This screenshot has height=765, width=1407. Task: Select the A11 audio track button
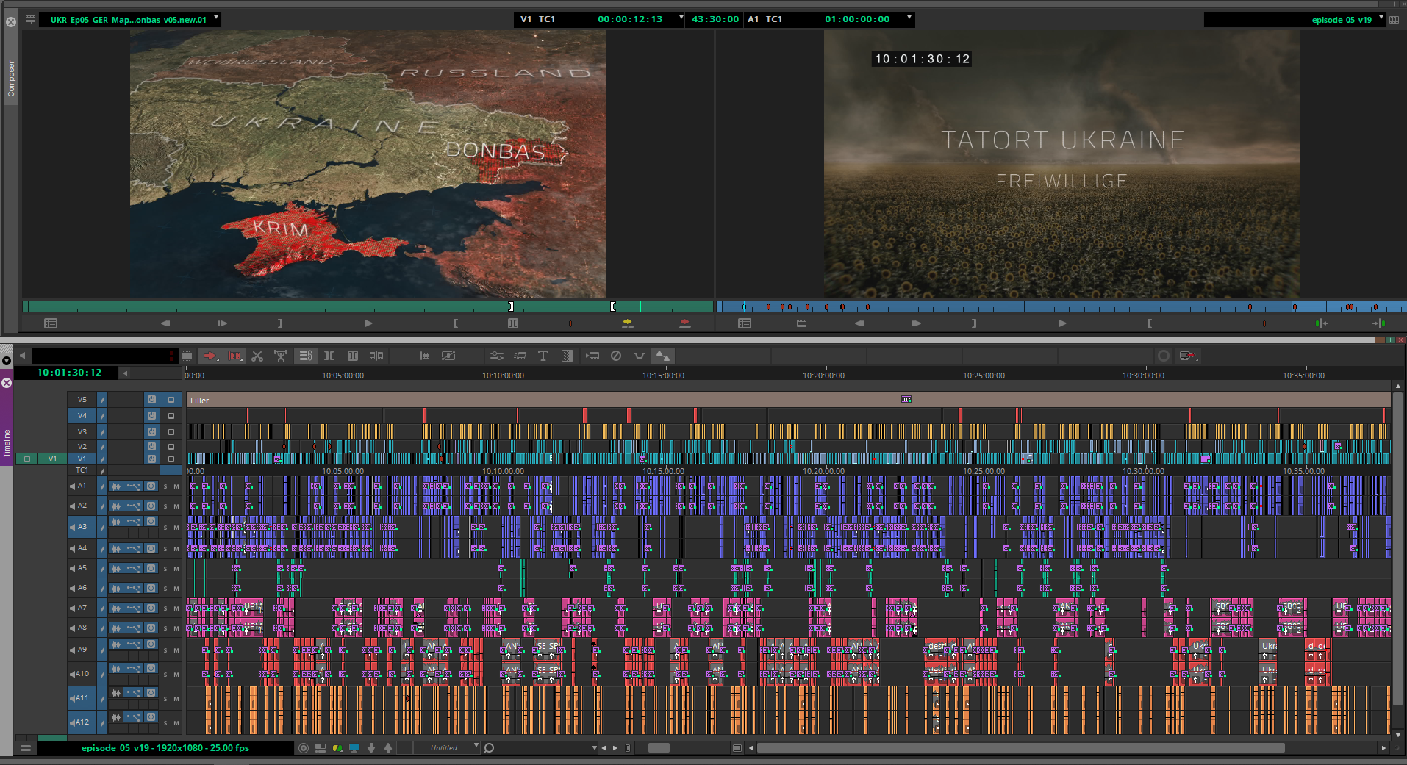point(80,698)
